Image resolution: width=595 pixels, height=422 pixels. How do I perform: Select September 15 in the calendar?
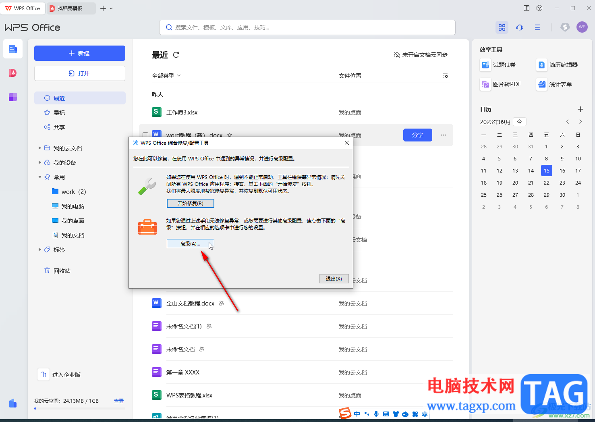tap(547, 170)
